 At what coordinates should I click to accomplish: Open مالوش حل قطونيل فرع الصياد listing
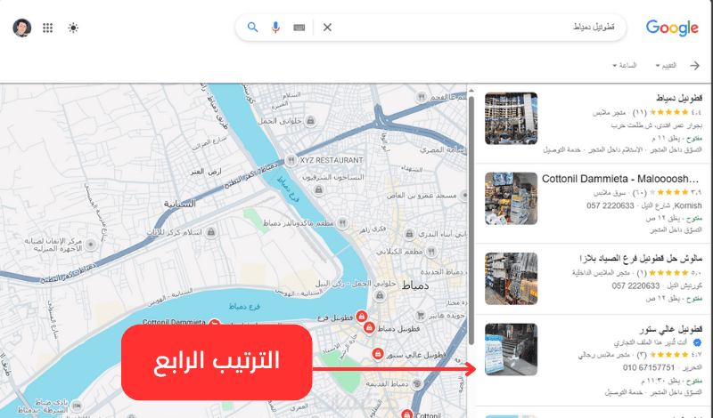point(641,258)
